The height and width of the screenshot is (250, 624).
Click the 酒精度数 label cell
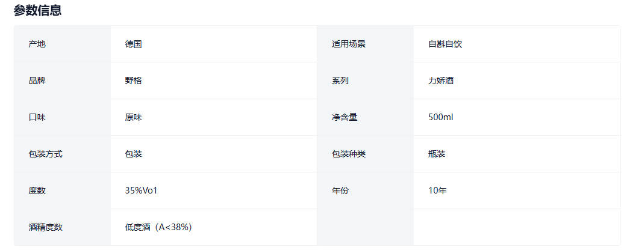click(45, 227)
